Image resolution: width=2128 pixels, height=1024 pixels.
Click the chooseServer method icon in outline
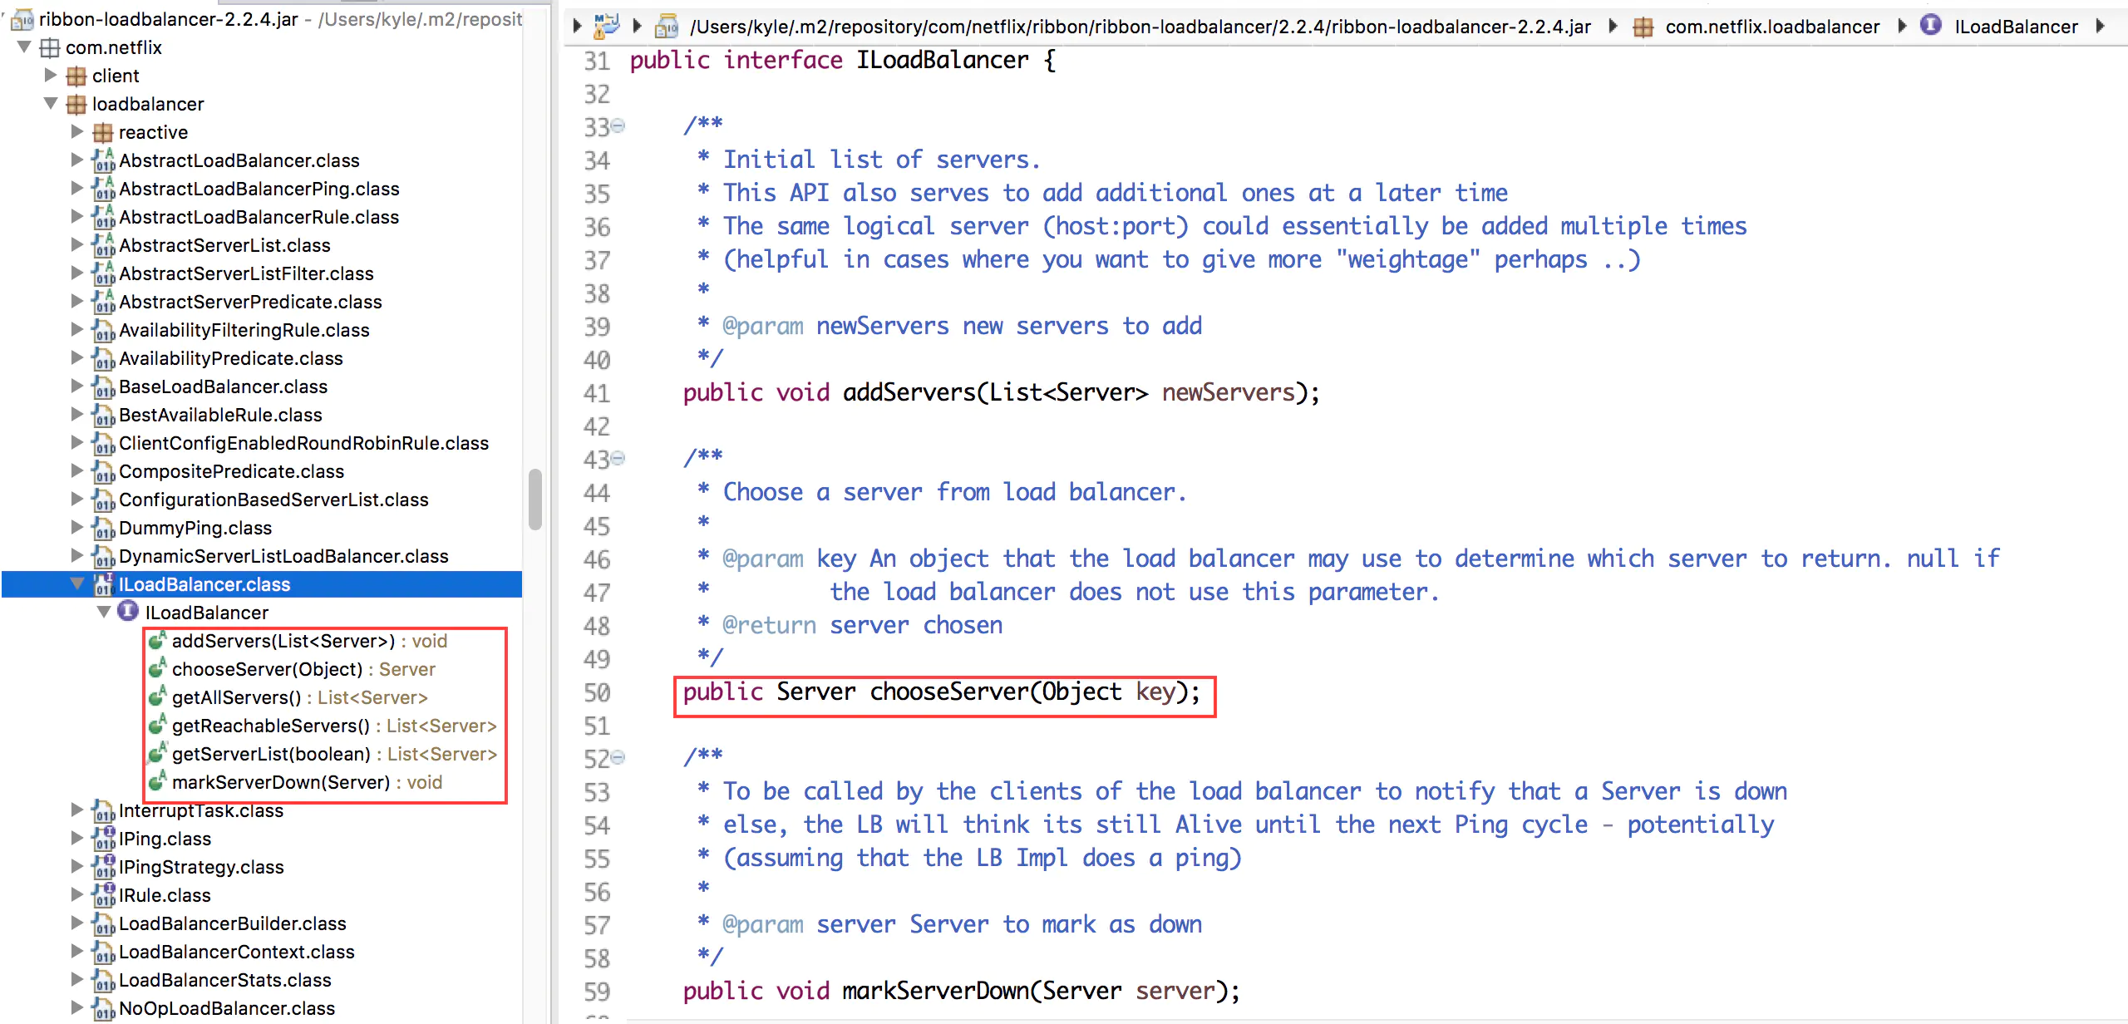(157, 669)
